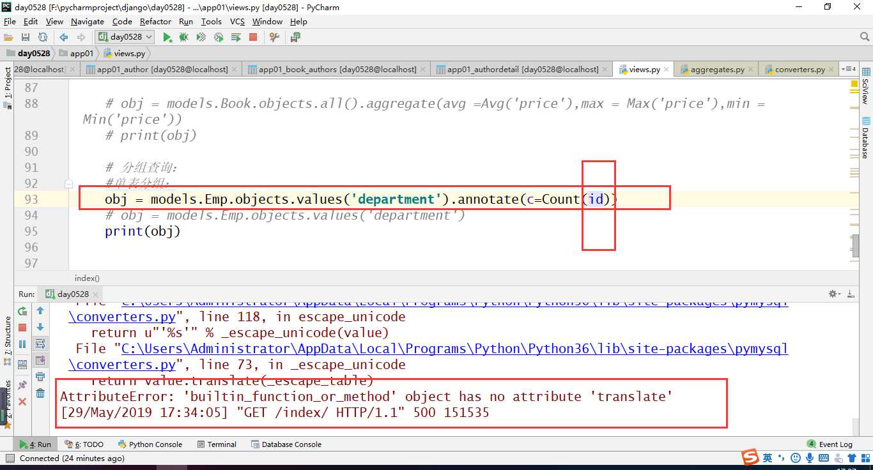Toggle scroll-to-end in the Run console
Screen dimensions: 873x470
point(40,360)
